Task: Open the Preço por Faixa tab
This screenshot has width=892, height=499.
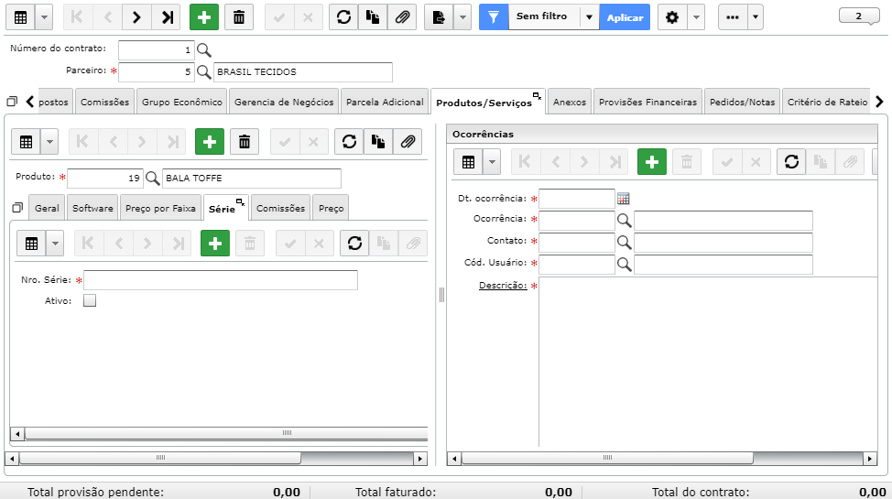Action: (160, 208)
